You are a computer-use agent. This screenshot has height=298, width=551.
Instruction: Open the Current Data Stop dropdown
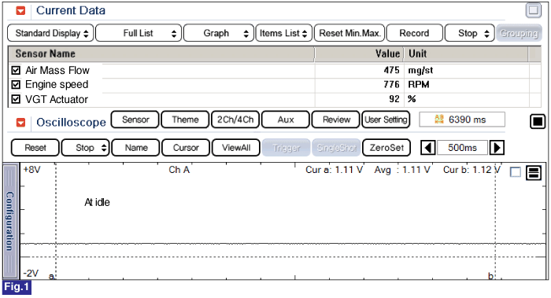coord(470,33)
